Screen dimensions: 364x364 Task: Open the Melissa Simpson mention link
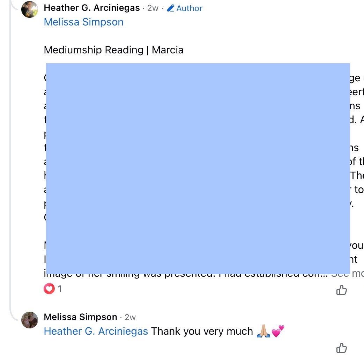click(84, 22)
